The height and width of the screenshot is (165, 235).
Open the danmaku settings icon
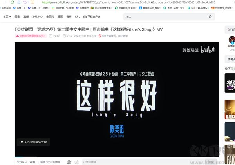[77, 162]
